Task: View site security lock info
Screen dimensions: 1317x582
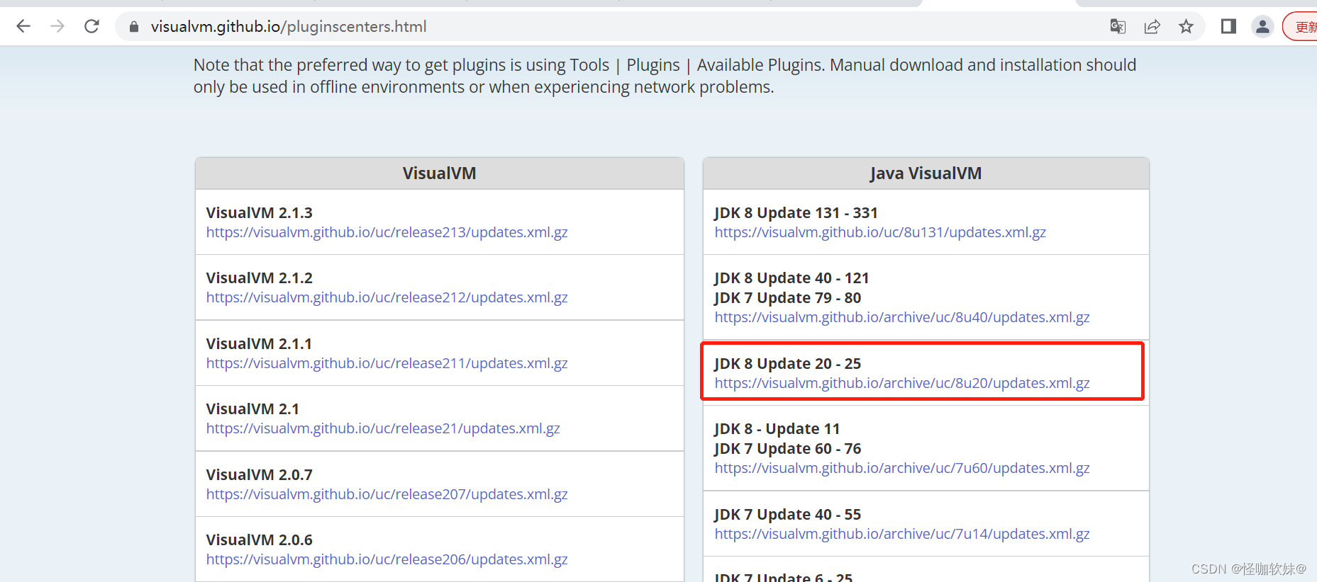Action: [133, 27]
